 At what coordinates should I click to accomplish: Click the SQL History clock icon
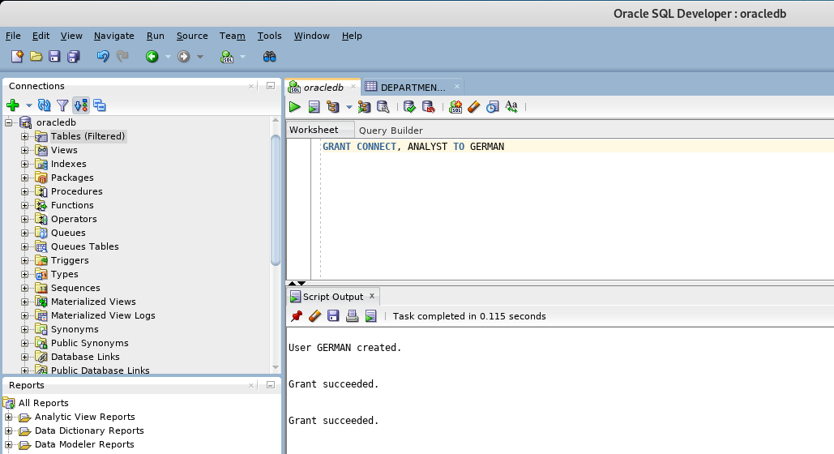[493, 107]
